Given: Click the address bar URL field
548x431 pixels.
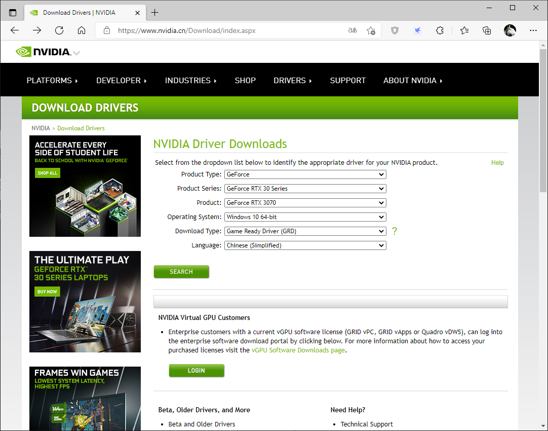Looking at the screenshot, I should pos(224,30).
